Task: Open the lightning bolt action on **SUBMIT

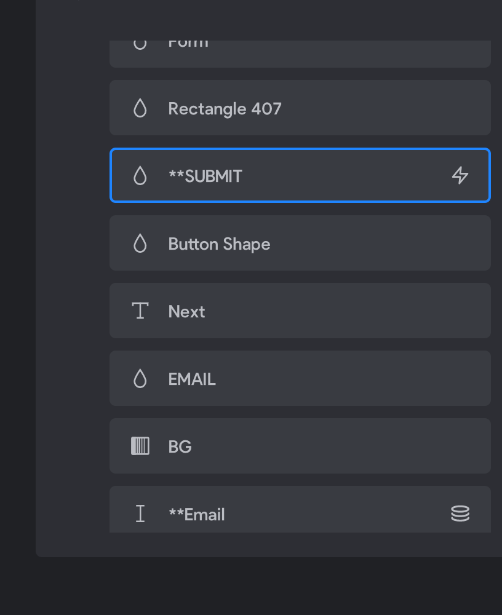Action: (x=460, y=175)
